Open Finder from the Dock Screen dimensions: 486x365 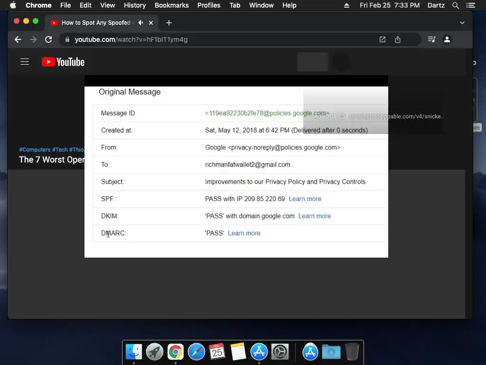[133, 352]
